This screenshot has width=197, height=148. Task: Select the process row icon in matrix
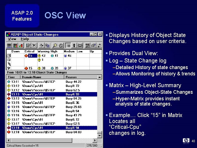[x=9, y=68]
